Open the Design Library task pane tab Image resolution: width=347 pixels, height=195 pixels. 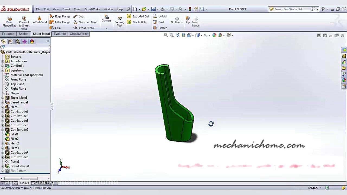click(344, 62)
